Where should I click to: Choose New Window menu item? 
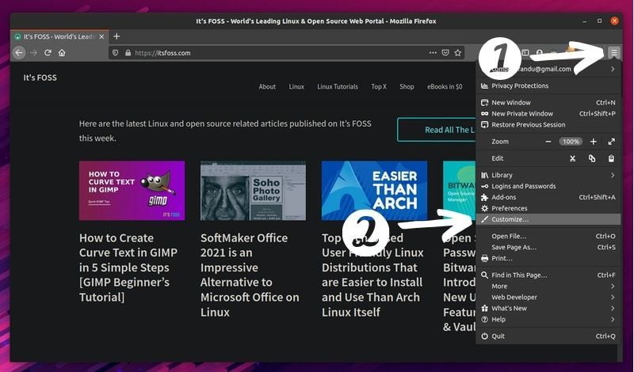[x=548, y=103]
